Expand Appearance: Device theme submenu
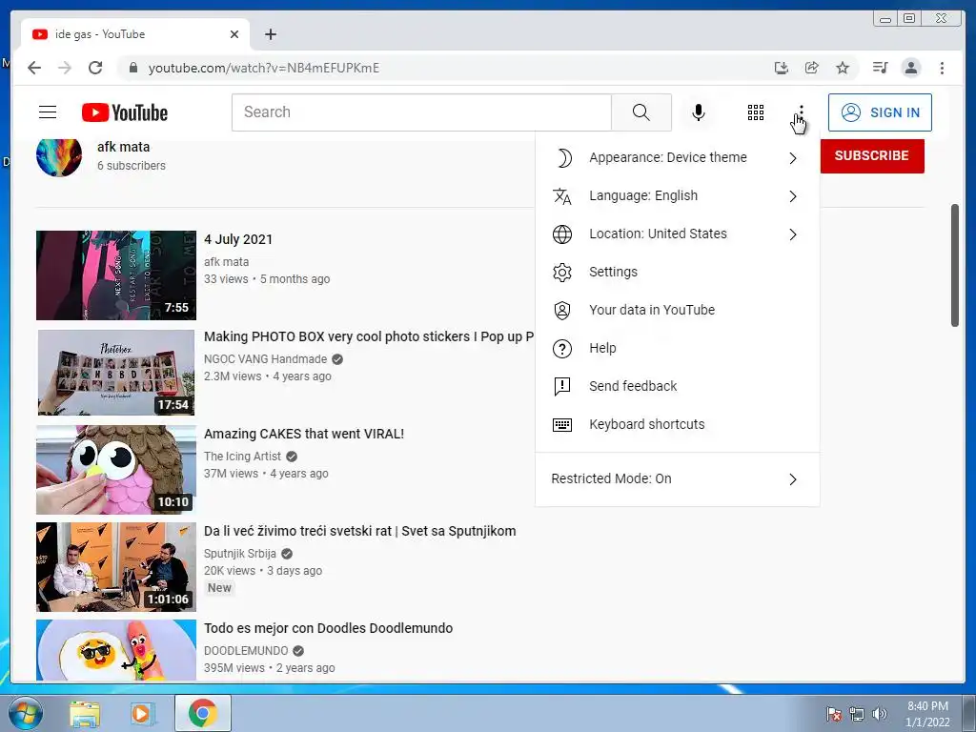Image resolution: width=976 pixels, height=732 pixels. (678, 158)
